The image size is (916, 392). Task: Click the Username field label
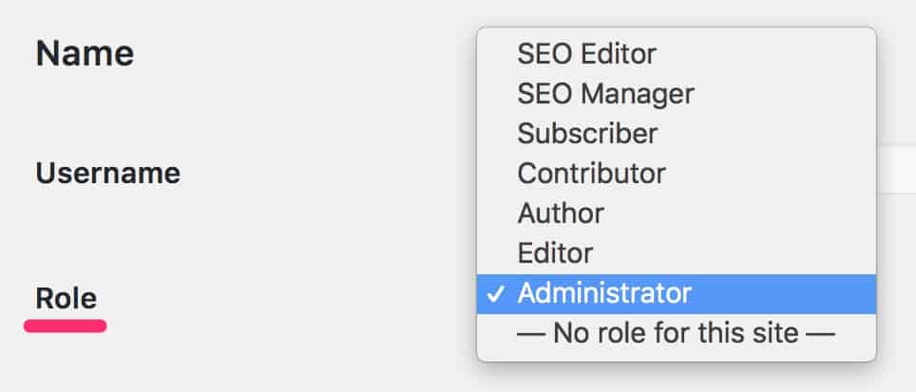107,174
